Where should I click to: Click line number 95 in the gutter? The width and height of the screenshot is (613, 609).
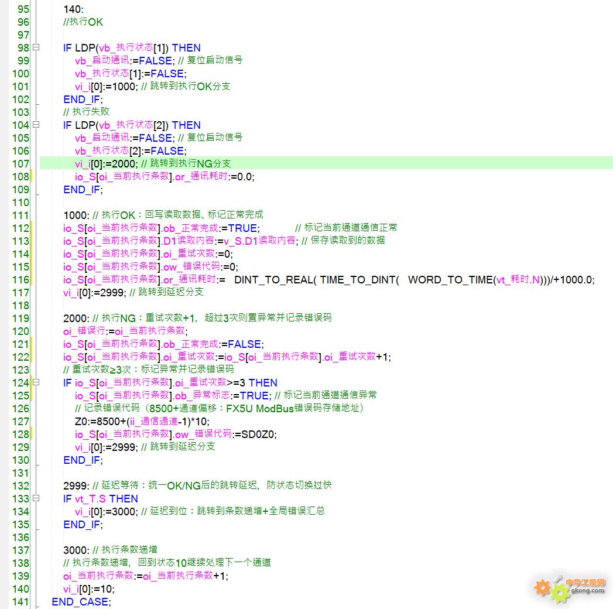coord(23,9)
